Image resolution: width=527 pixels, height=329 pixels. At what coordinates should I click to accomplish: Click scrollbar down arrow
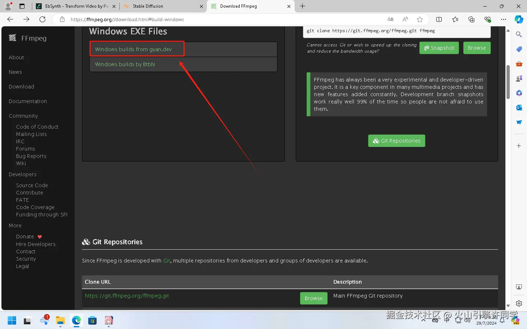click(x=508, y=306)
